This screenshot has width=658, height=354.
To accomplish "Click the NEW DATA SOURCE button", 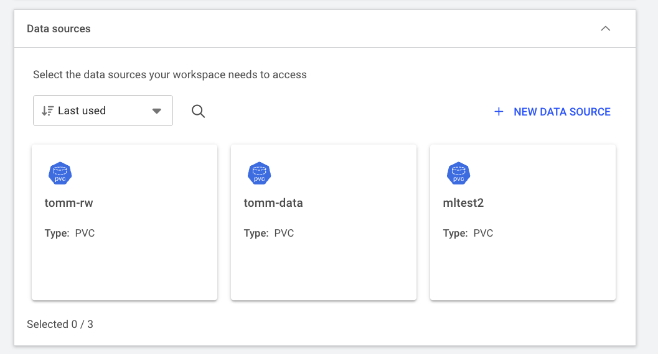I will (x=562, y=112).
